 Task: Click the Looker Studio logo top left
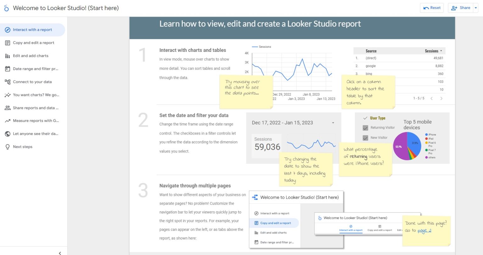pyautogui.click(x=6, y=8)
